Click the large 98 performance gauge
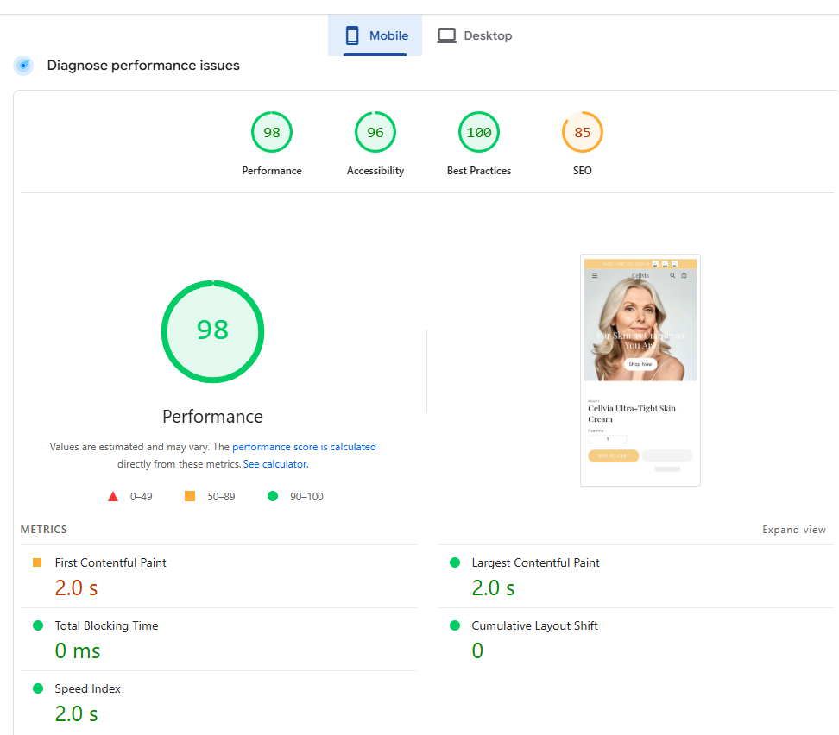The height and width of the screenshot is (735, 839). coord(212,331)
